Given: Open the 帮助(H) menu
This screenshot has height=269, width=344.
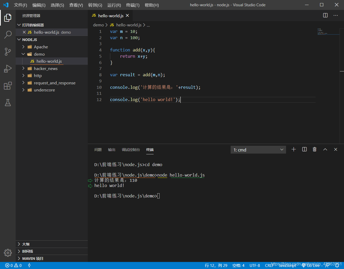Looking at the screenshot, I should pos(152,5).
